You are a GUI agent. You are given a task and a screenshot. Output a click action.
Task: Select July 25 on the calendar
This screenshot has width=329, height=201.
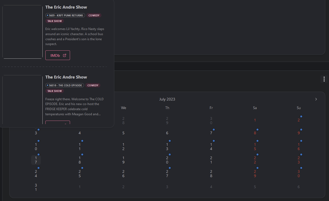[x=80, y=174]
